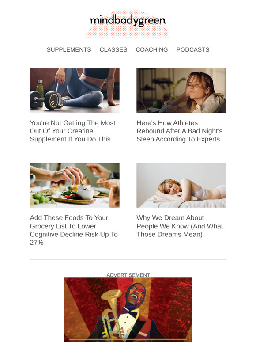The height and width of the screenshot is (342, 256).
Task: Read the Athletes Rebound After Bad Sleep headline
Action: point(180,131)
